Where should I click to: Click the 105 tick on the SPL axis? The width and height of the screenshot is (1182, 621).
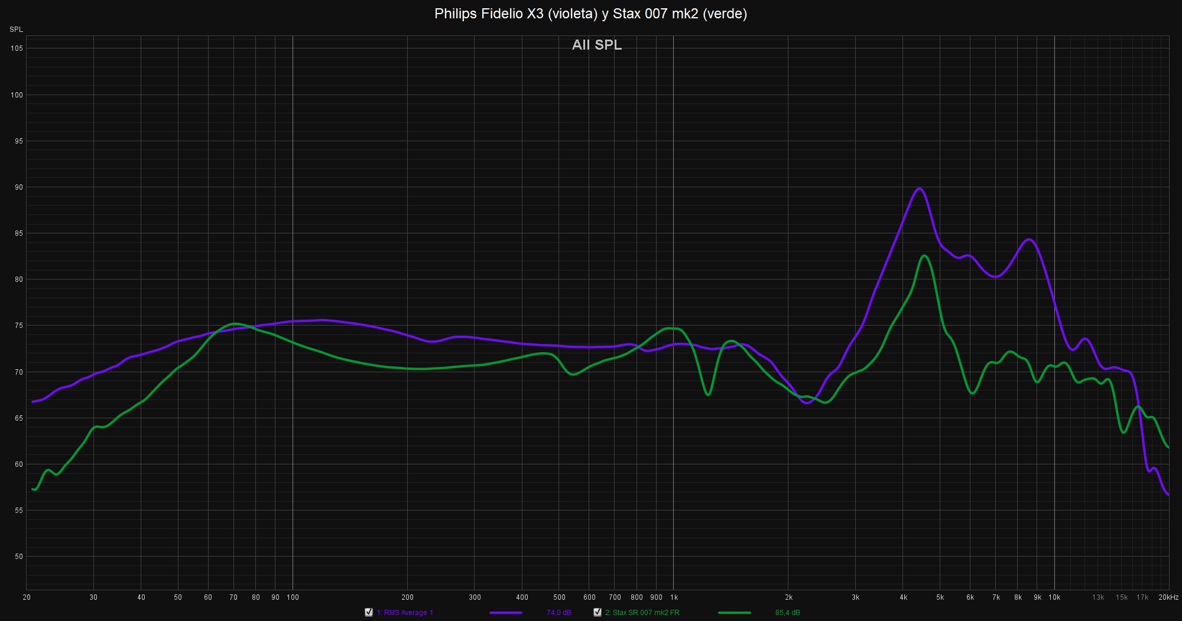pyautogui.click(x=17, y=48)
